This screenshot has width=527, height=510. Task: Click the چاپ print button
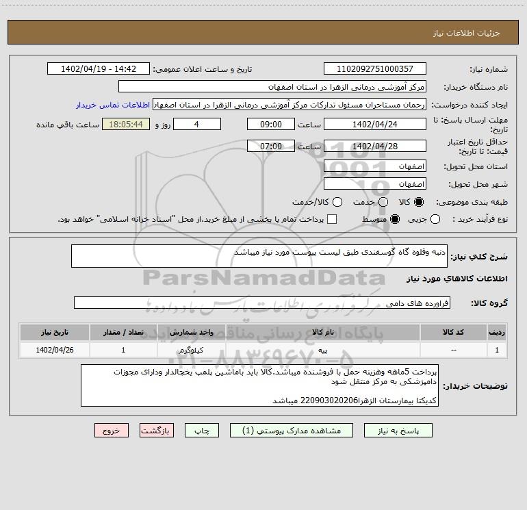coord(202,431)
